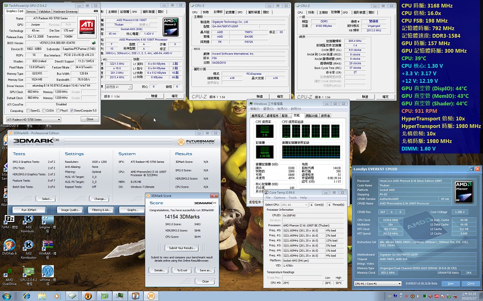
Task: Open Windows Media Player on the taskbar
Action: tap(57, 296)
